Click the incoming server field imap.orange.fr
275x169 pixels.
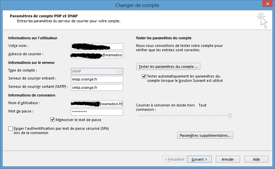(x=97, y=79)
